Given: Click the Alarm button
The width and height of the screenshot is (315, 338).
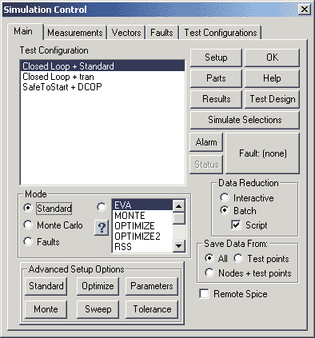Looking at the screenshot, I should [x=206, y=142].
